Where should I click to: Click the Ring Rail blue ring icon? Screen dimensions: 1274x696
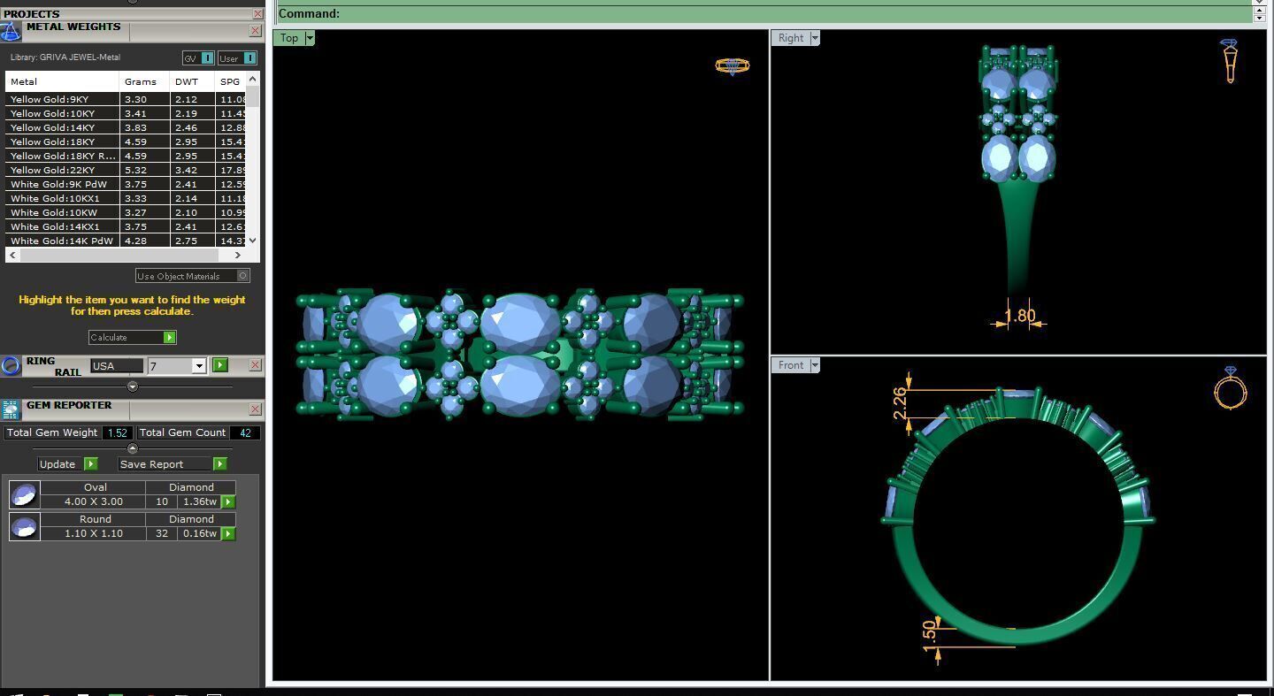11,365
